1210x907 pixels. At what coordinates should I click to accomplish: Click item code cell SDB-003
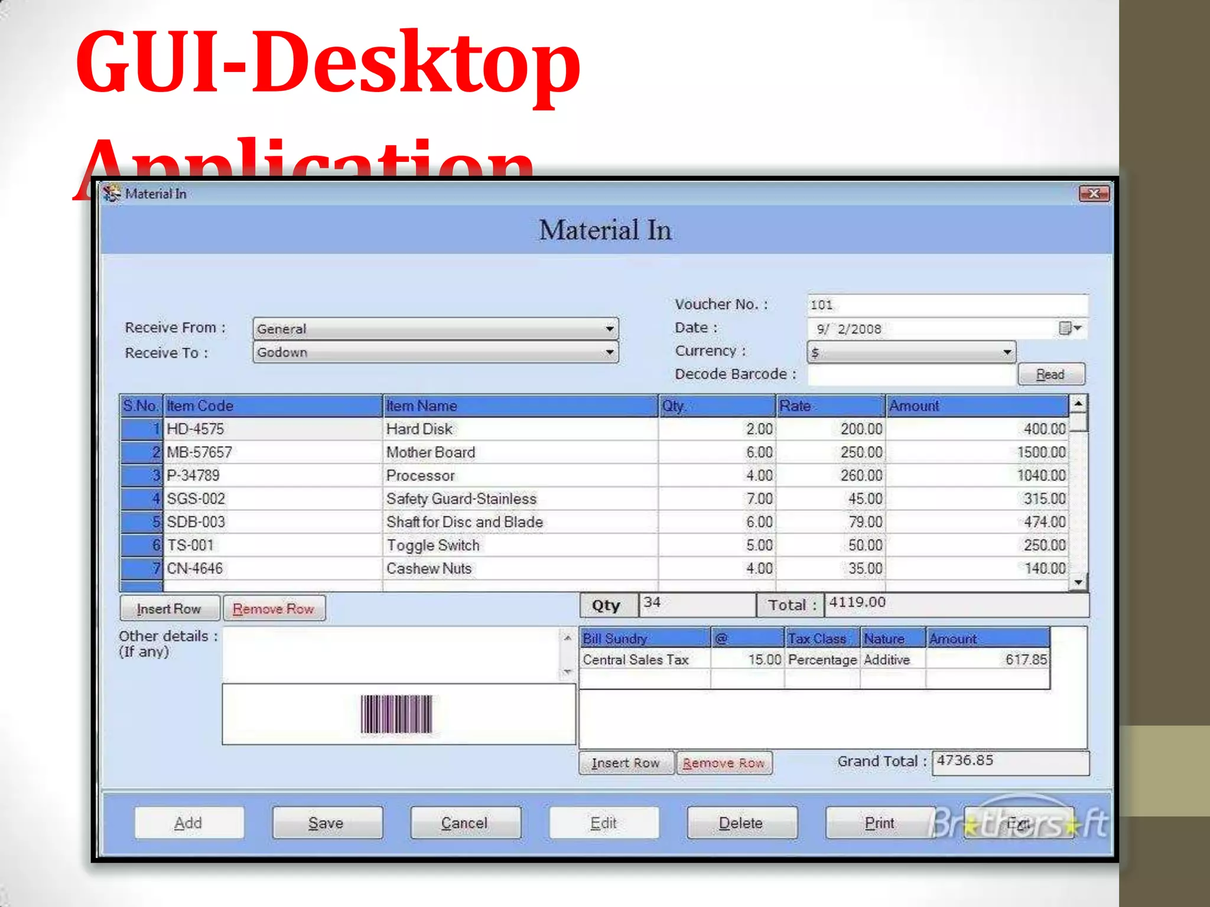(273, 522)
